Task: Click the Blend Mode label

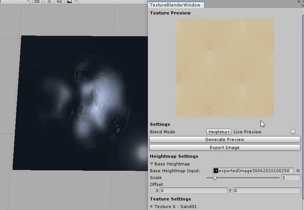Action: pos(162,132)
